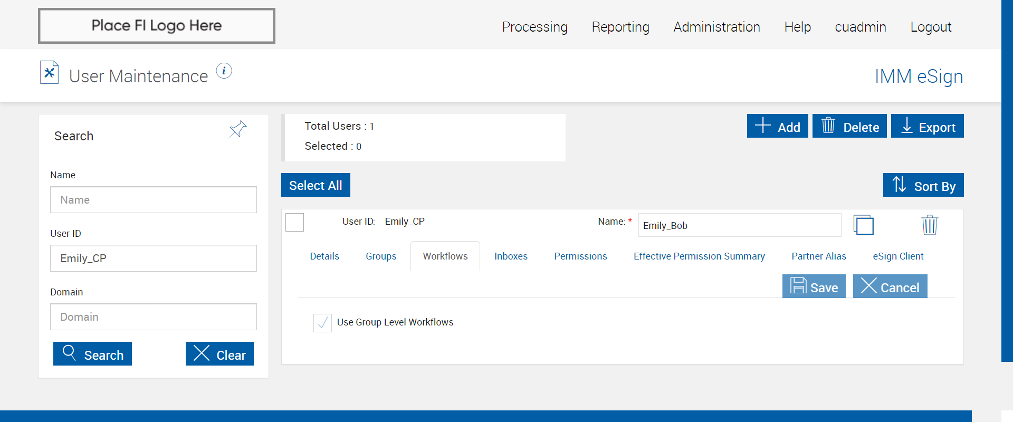Clear the search filters
This screenshot has width=1013, height=422.
[x=219, y=354]
